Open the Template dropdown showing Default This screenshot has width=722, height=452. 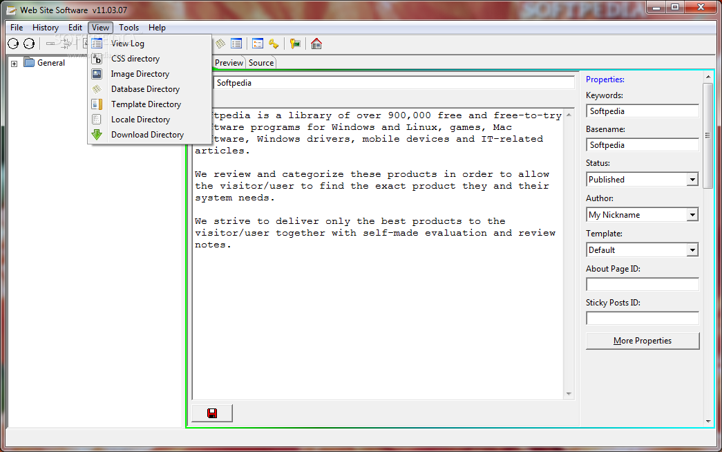(x=692, y=250)
